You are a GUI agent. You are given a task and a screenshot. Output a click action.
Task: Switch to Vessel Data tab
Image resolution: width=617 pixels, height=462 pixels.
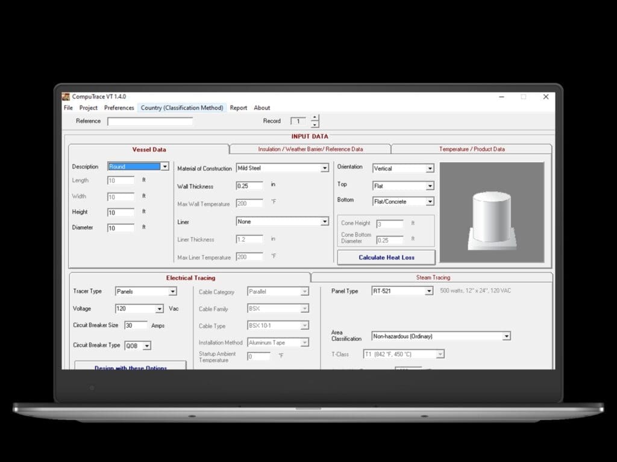pyautogui.click(x=149, y=149)
